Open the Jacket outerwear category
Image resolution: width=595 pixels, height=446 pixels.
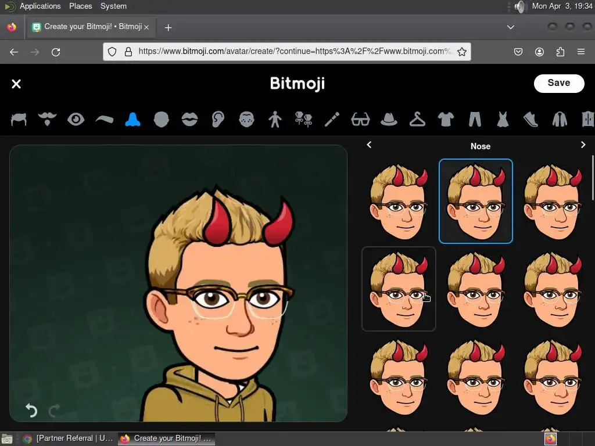[560, 120]
